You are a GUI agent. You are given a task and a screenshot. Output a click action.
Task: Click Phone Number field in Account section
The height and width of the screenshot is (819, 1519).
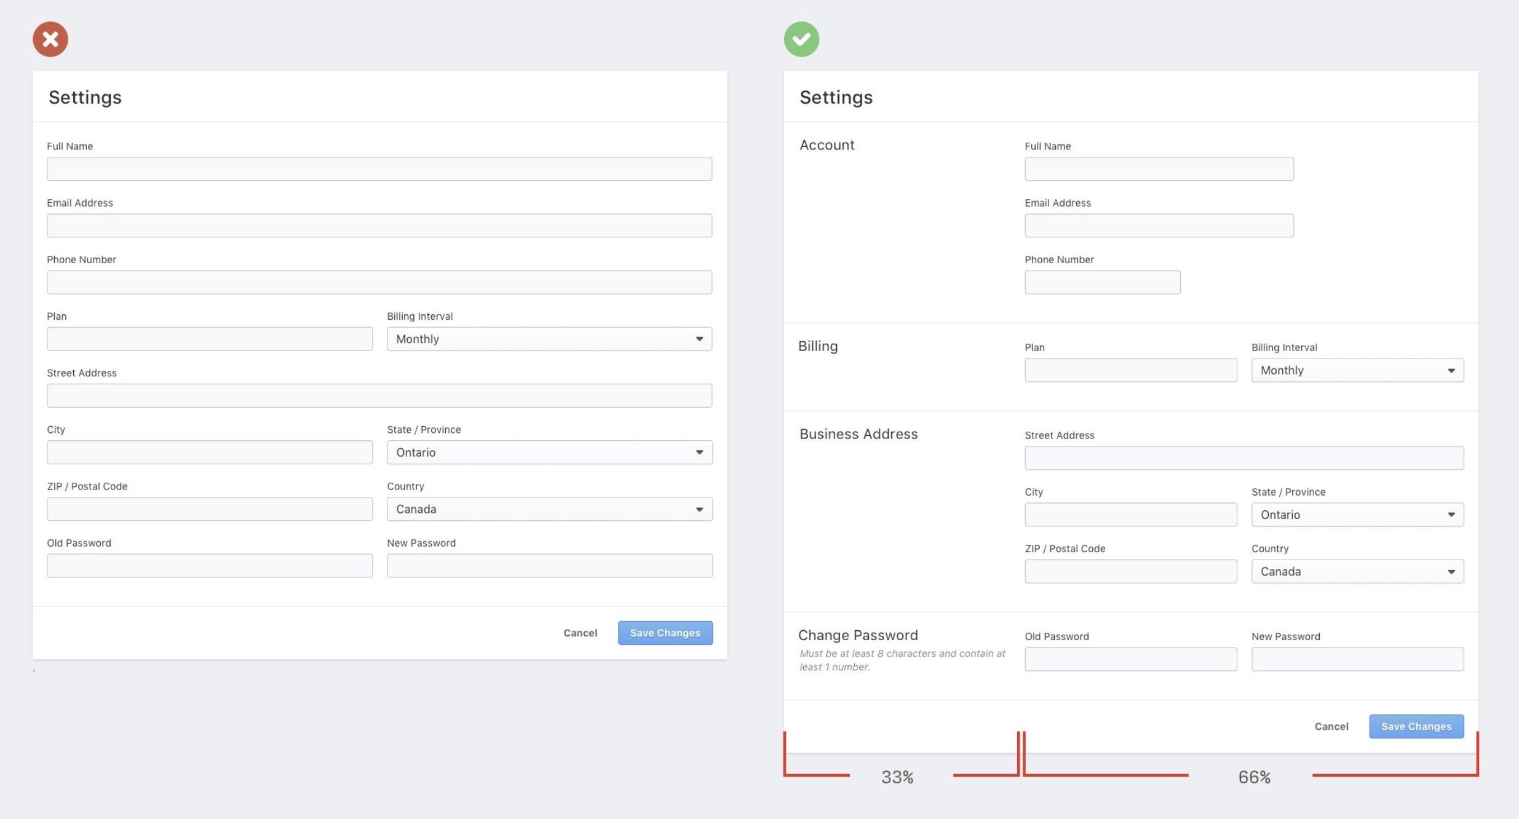coord(1102,282)
